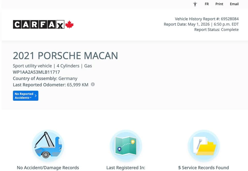
Task: Select the No Accident/Damage Records label
Action: (x=48, y=168)
